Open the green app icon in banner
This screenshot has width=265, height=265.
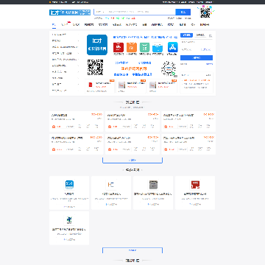[x=144, y=47]
